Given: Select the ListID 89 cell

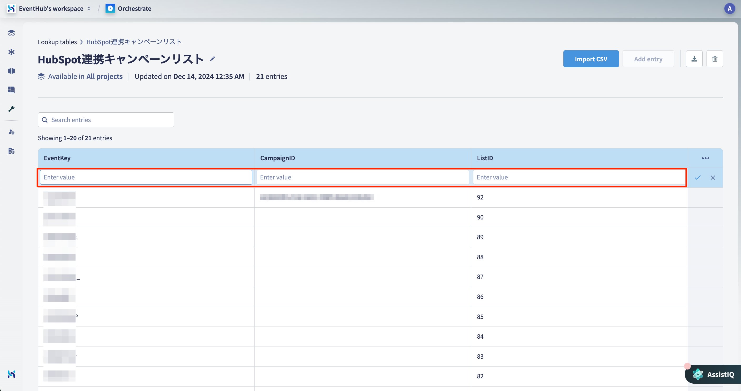Looking at the screenshot, I should click(x=579, y=237).
